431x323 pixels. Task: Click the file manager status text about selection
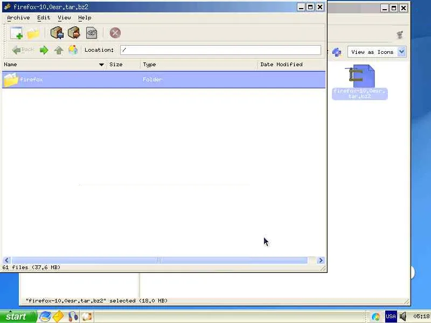click(96, 301)
